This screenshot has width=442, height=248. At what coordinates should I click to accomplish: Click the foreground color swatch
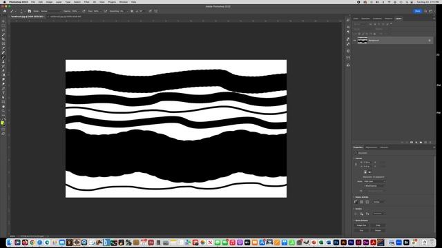click(2, 123)
